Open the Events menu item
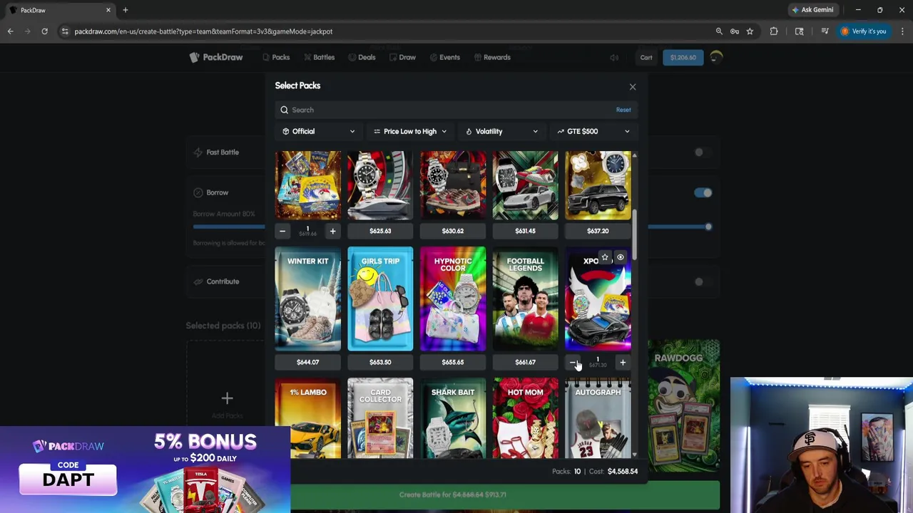This screenshot has width=913, height=513. click(x=444, y=57)
